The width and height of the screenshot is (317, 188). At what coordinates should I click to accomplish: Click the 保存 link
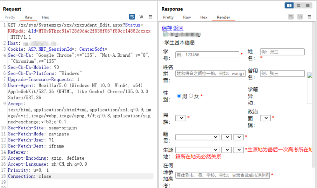tap(167, 28)
